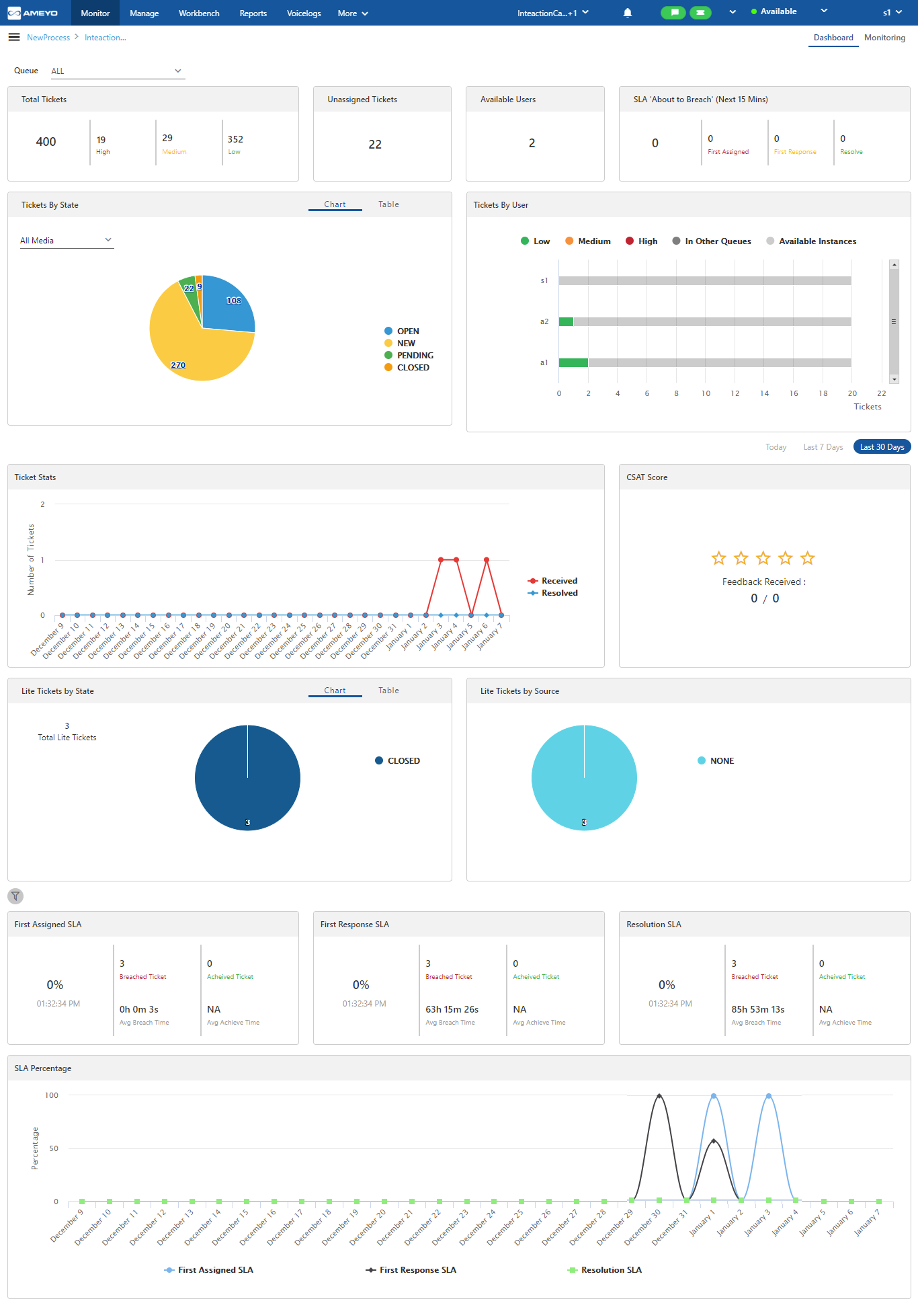
Task: Toggle NEW legend in Tickets By State
Action: coord(400,344)
